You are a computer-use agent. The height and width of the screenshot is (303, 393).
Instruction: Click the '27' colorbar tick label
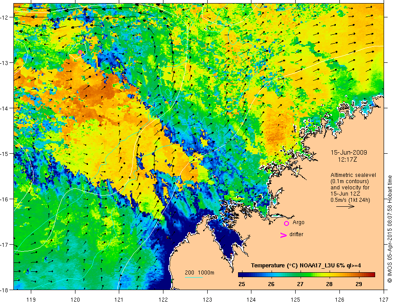click(300, 284)
